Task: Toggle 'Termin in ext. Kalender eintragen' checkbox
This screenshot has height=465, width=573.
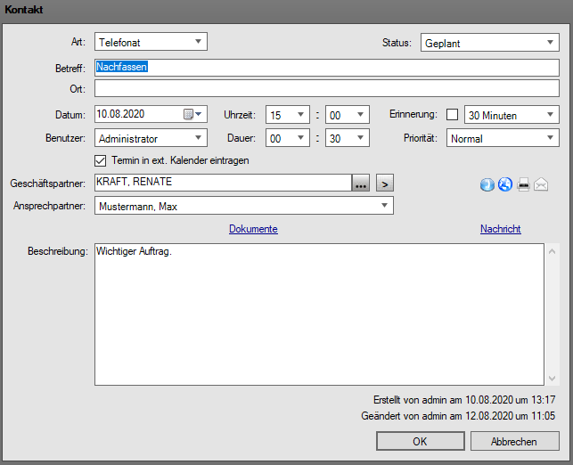Action: 101,160
